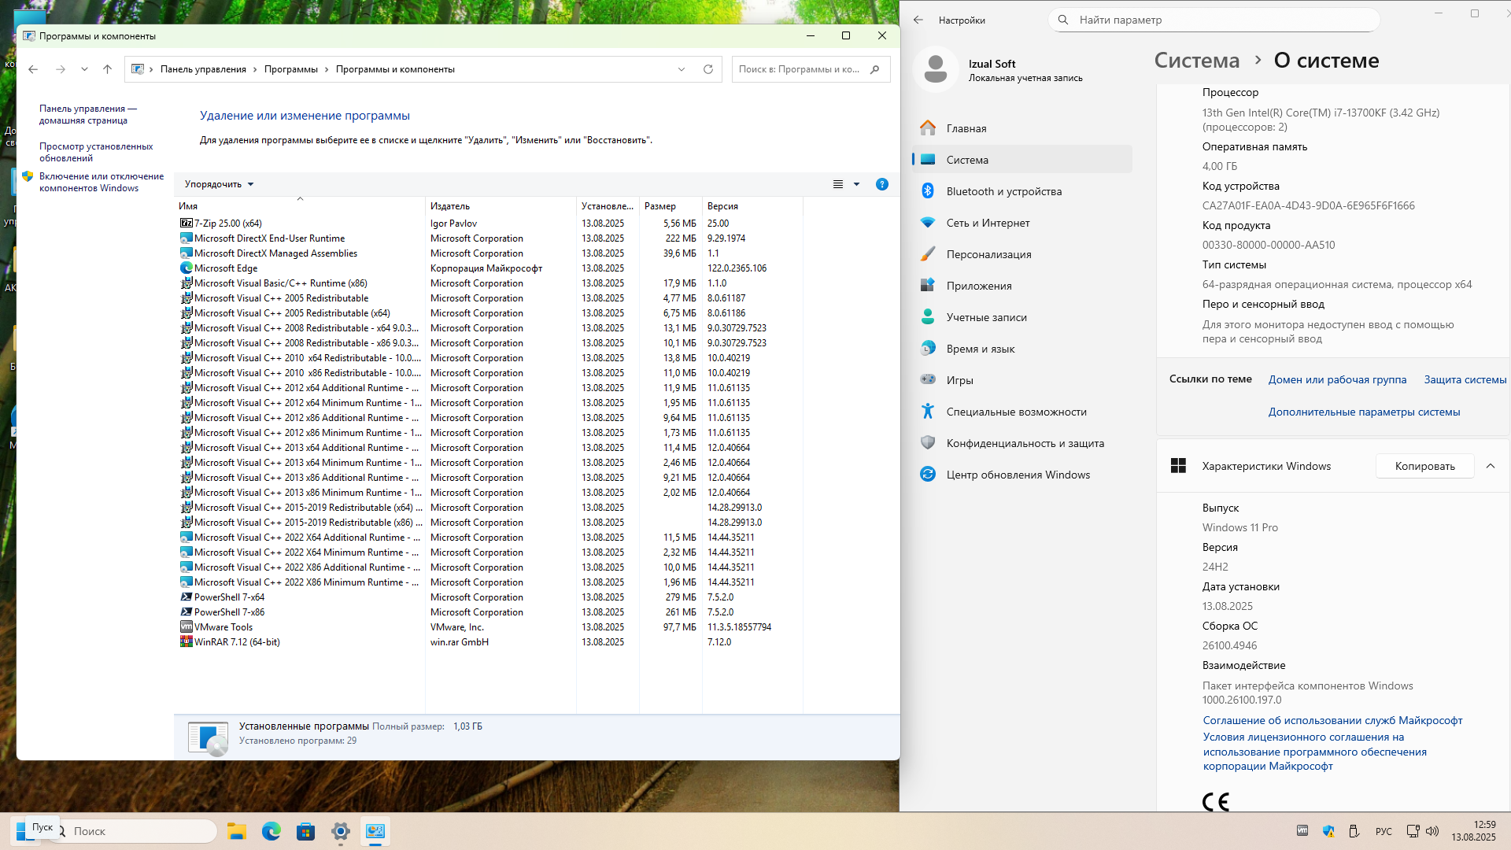Viewport: 1511px width, 850px height.
Task: Open Панель управления домашняя страница link
Action: coord(88,114)
